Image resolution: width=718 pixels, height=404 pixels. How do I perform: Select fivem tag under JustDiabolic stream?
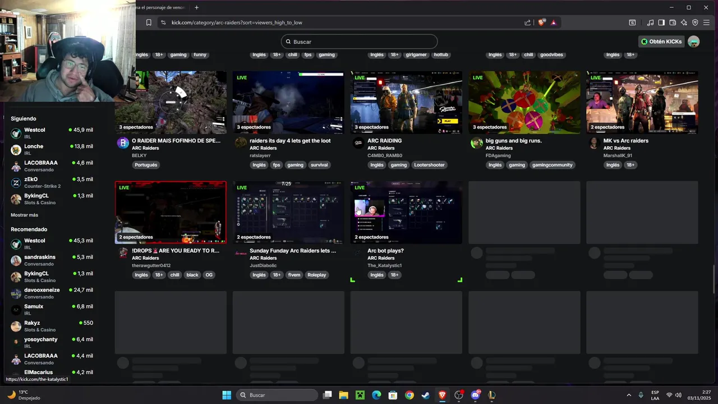point(294,275)
